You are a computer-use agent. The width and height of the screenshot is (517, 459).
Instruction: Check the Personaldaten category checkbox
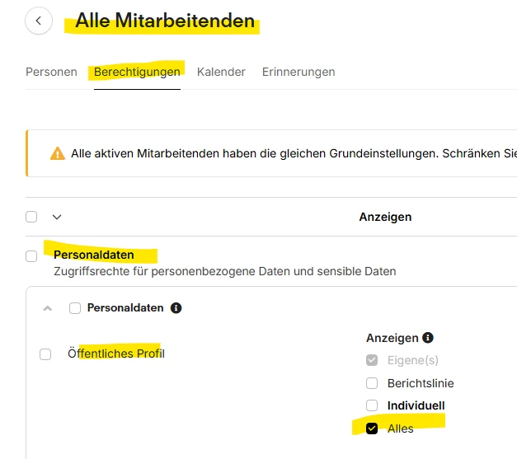[x=31, y=256]
